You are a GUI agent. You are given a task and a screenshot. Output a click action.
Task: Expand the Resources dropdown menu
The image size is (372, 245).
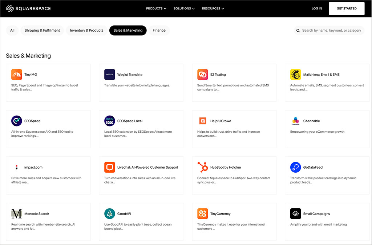[213, 9]
